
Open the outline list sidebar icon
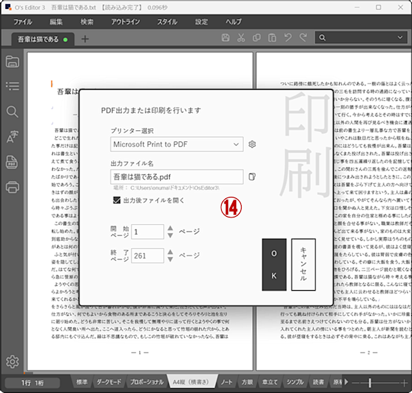[12, 86]
